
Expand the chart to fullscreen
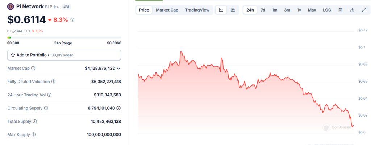(x=364, y=10)
